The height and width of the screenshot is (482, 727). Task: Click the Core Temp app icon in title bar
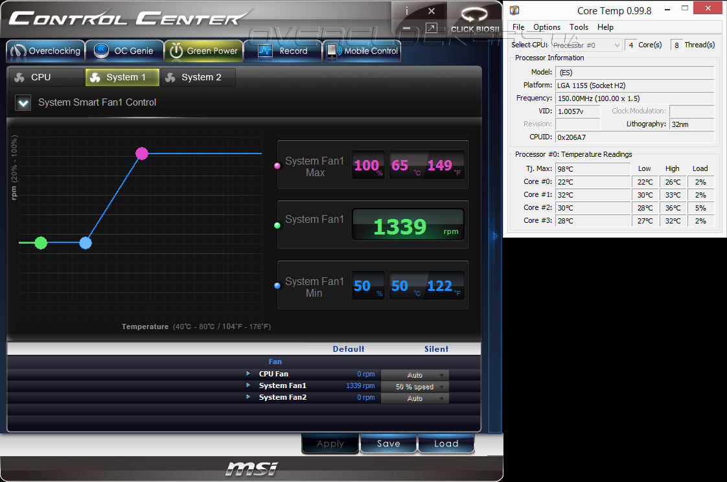[514, 10]
